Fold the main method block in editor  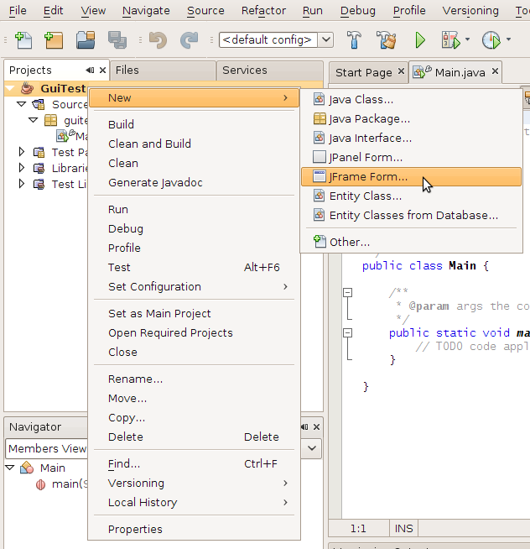click(347, 332)
